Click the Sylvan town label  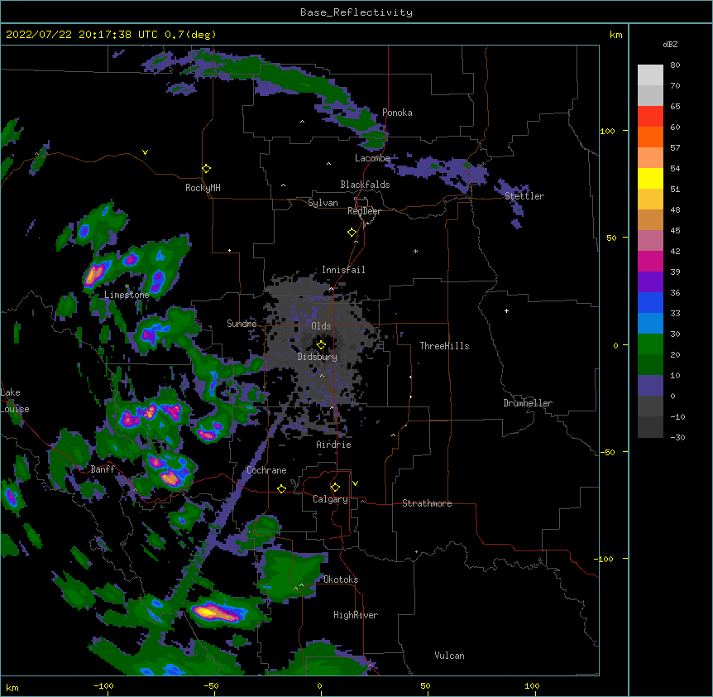[323, 203]
